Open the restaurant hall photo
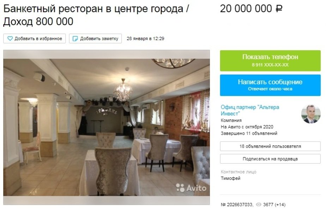 (x=107, y=127)
